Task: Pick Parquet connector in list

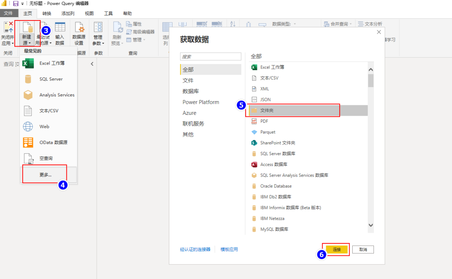Action: 308,132
